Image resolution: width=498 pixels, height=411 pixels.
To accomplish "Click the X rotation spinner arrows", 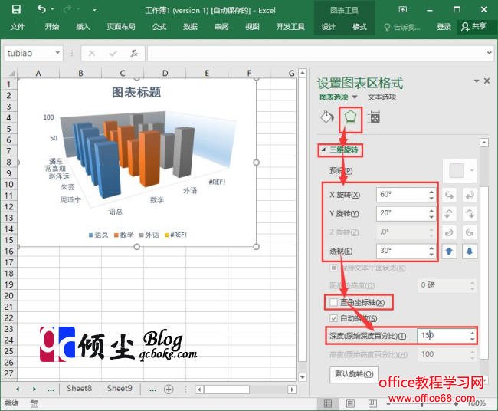I will pyautogui.click(x=431, y=195).
